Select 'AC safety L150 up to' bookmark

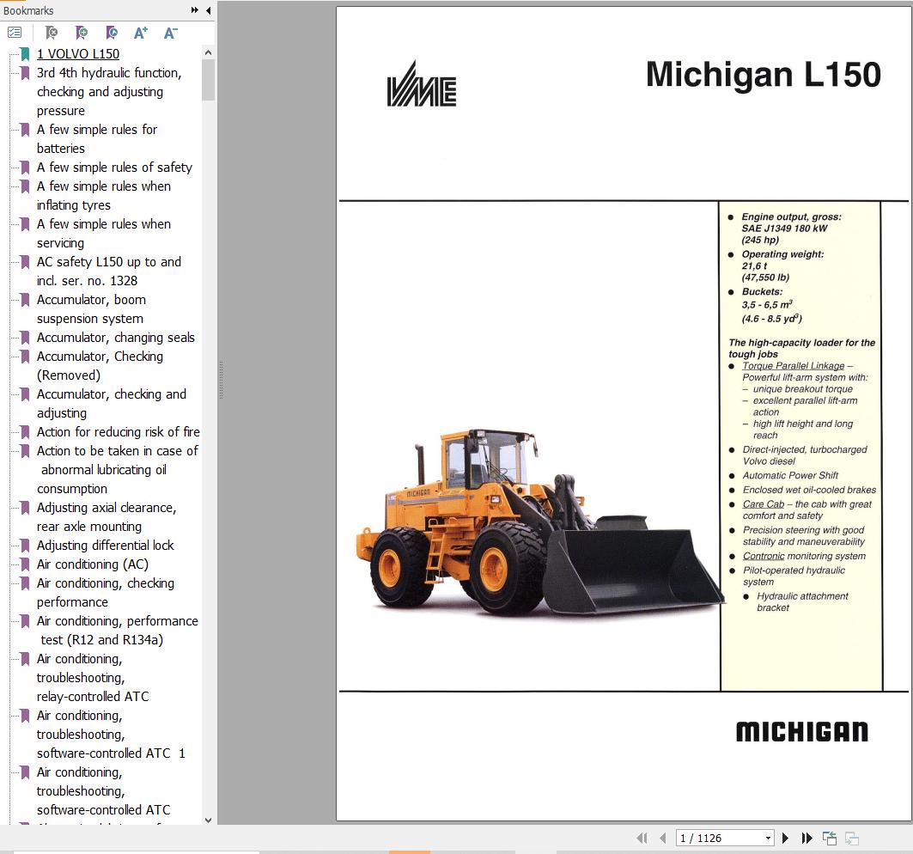[109, 271]
